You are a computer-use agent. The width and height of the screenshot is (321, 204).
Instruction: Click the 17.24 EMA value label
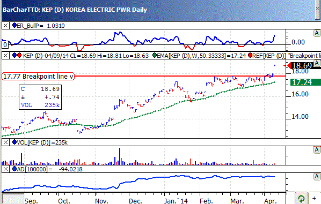click(x=302, y=82)
